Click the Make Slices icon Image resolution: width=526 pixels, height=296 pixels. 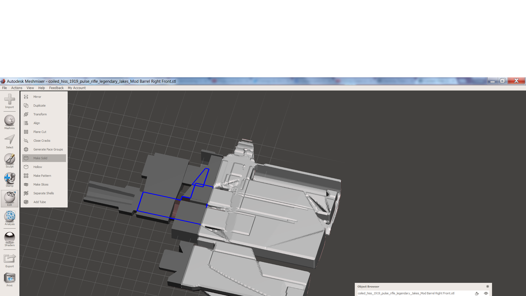(x=26, y=184)
